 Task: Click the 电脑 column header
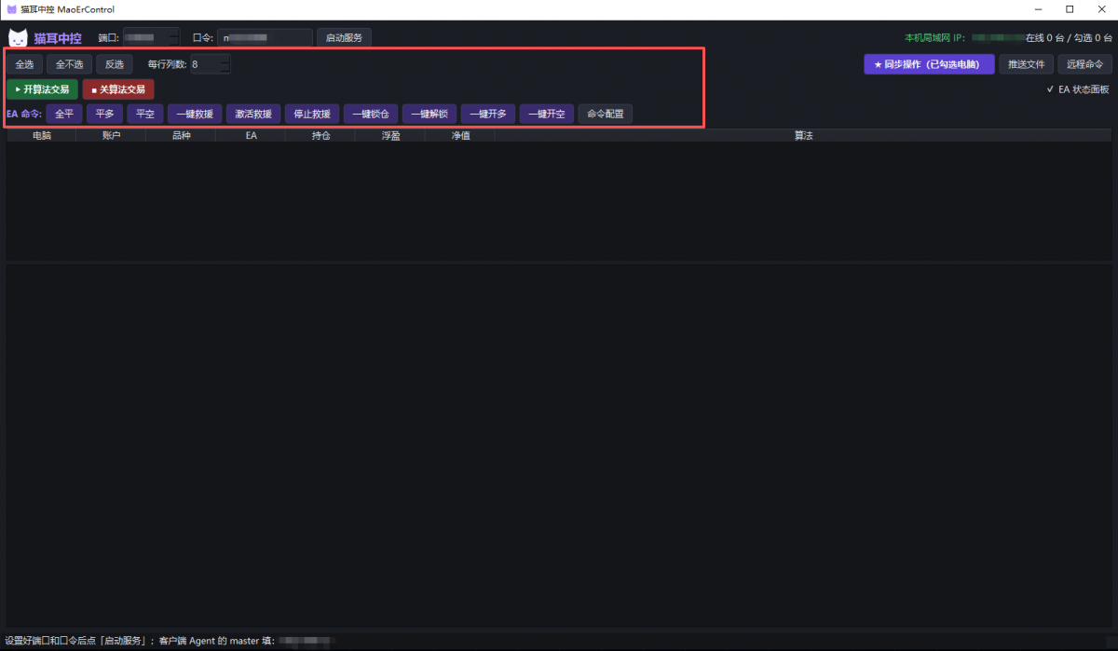42,136
